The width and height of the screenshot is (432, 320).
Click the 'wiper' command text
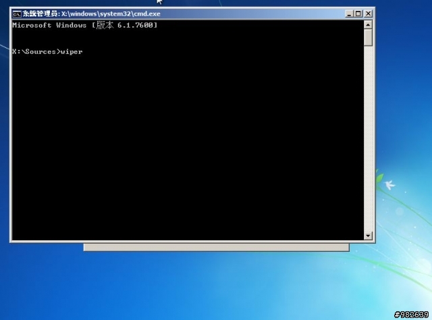[x=72, y=52]
